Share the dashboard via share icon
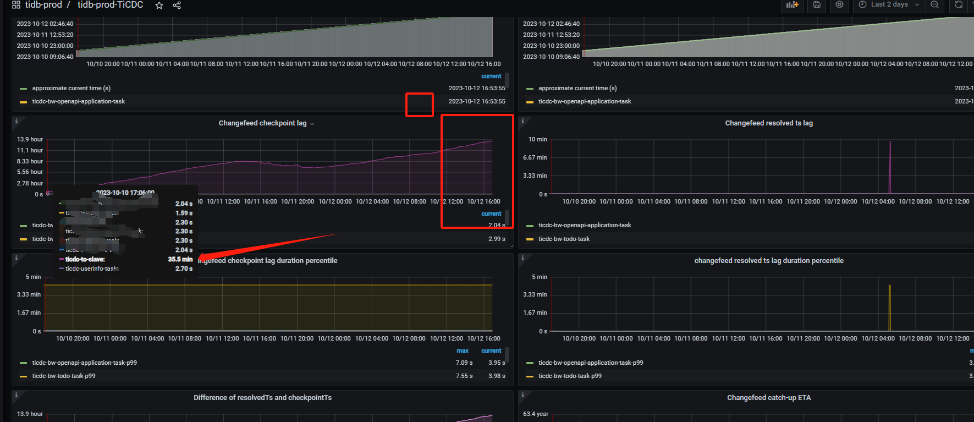Image resolution: width=974 pixels, height=422 pixels. coord(177,6)
